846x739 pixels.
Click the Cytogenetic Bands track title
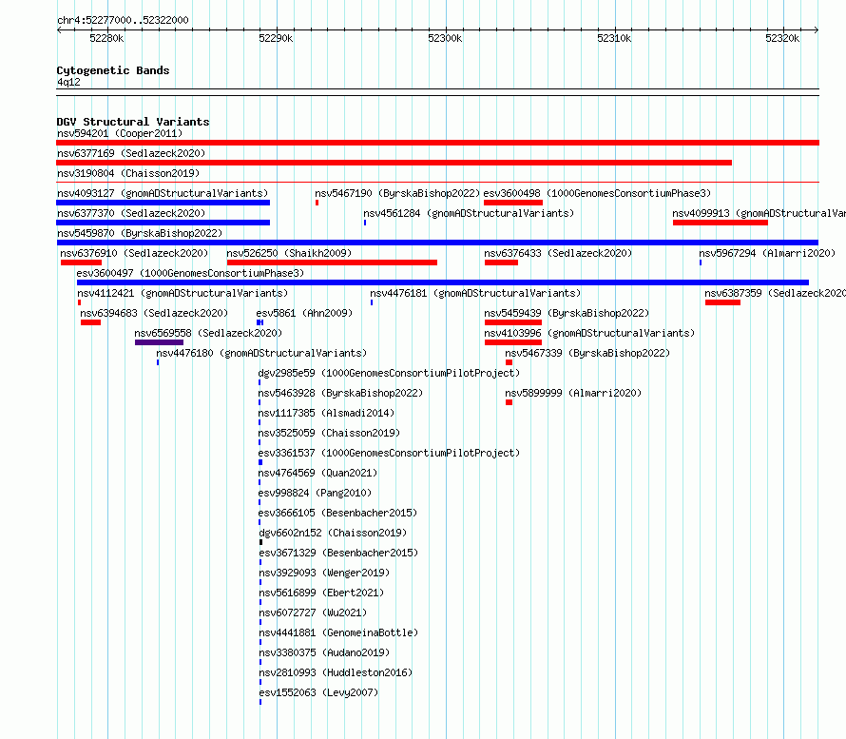(x=113, y=70)
